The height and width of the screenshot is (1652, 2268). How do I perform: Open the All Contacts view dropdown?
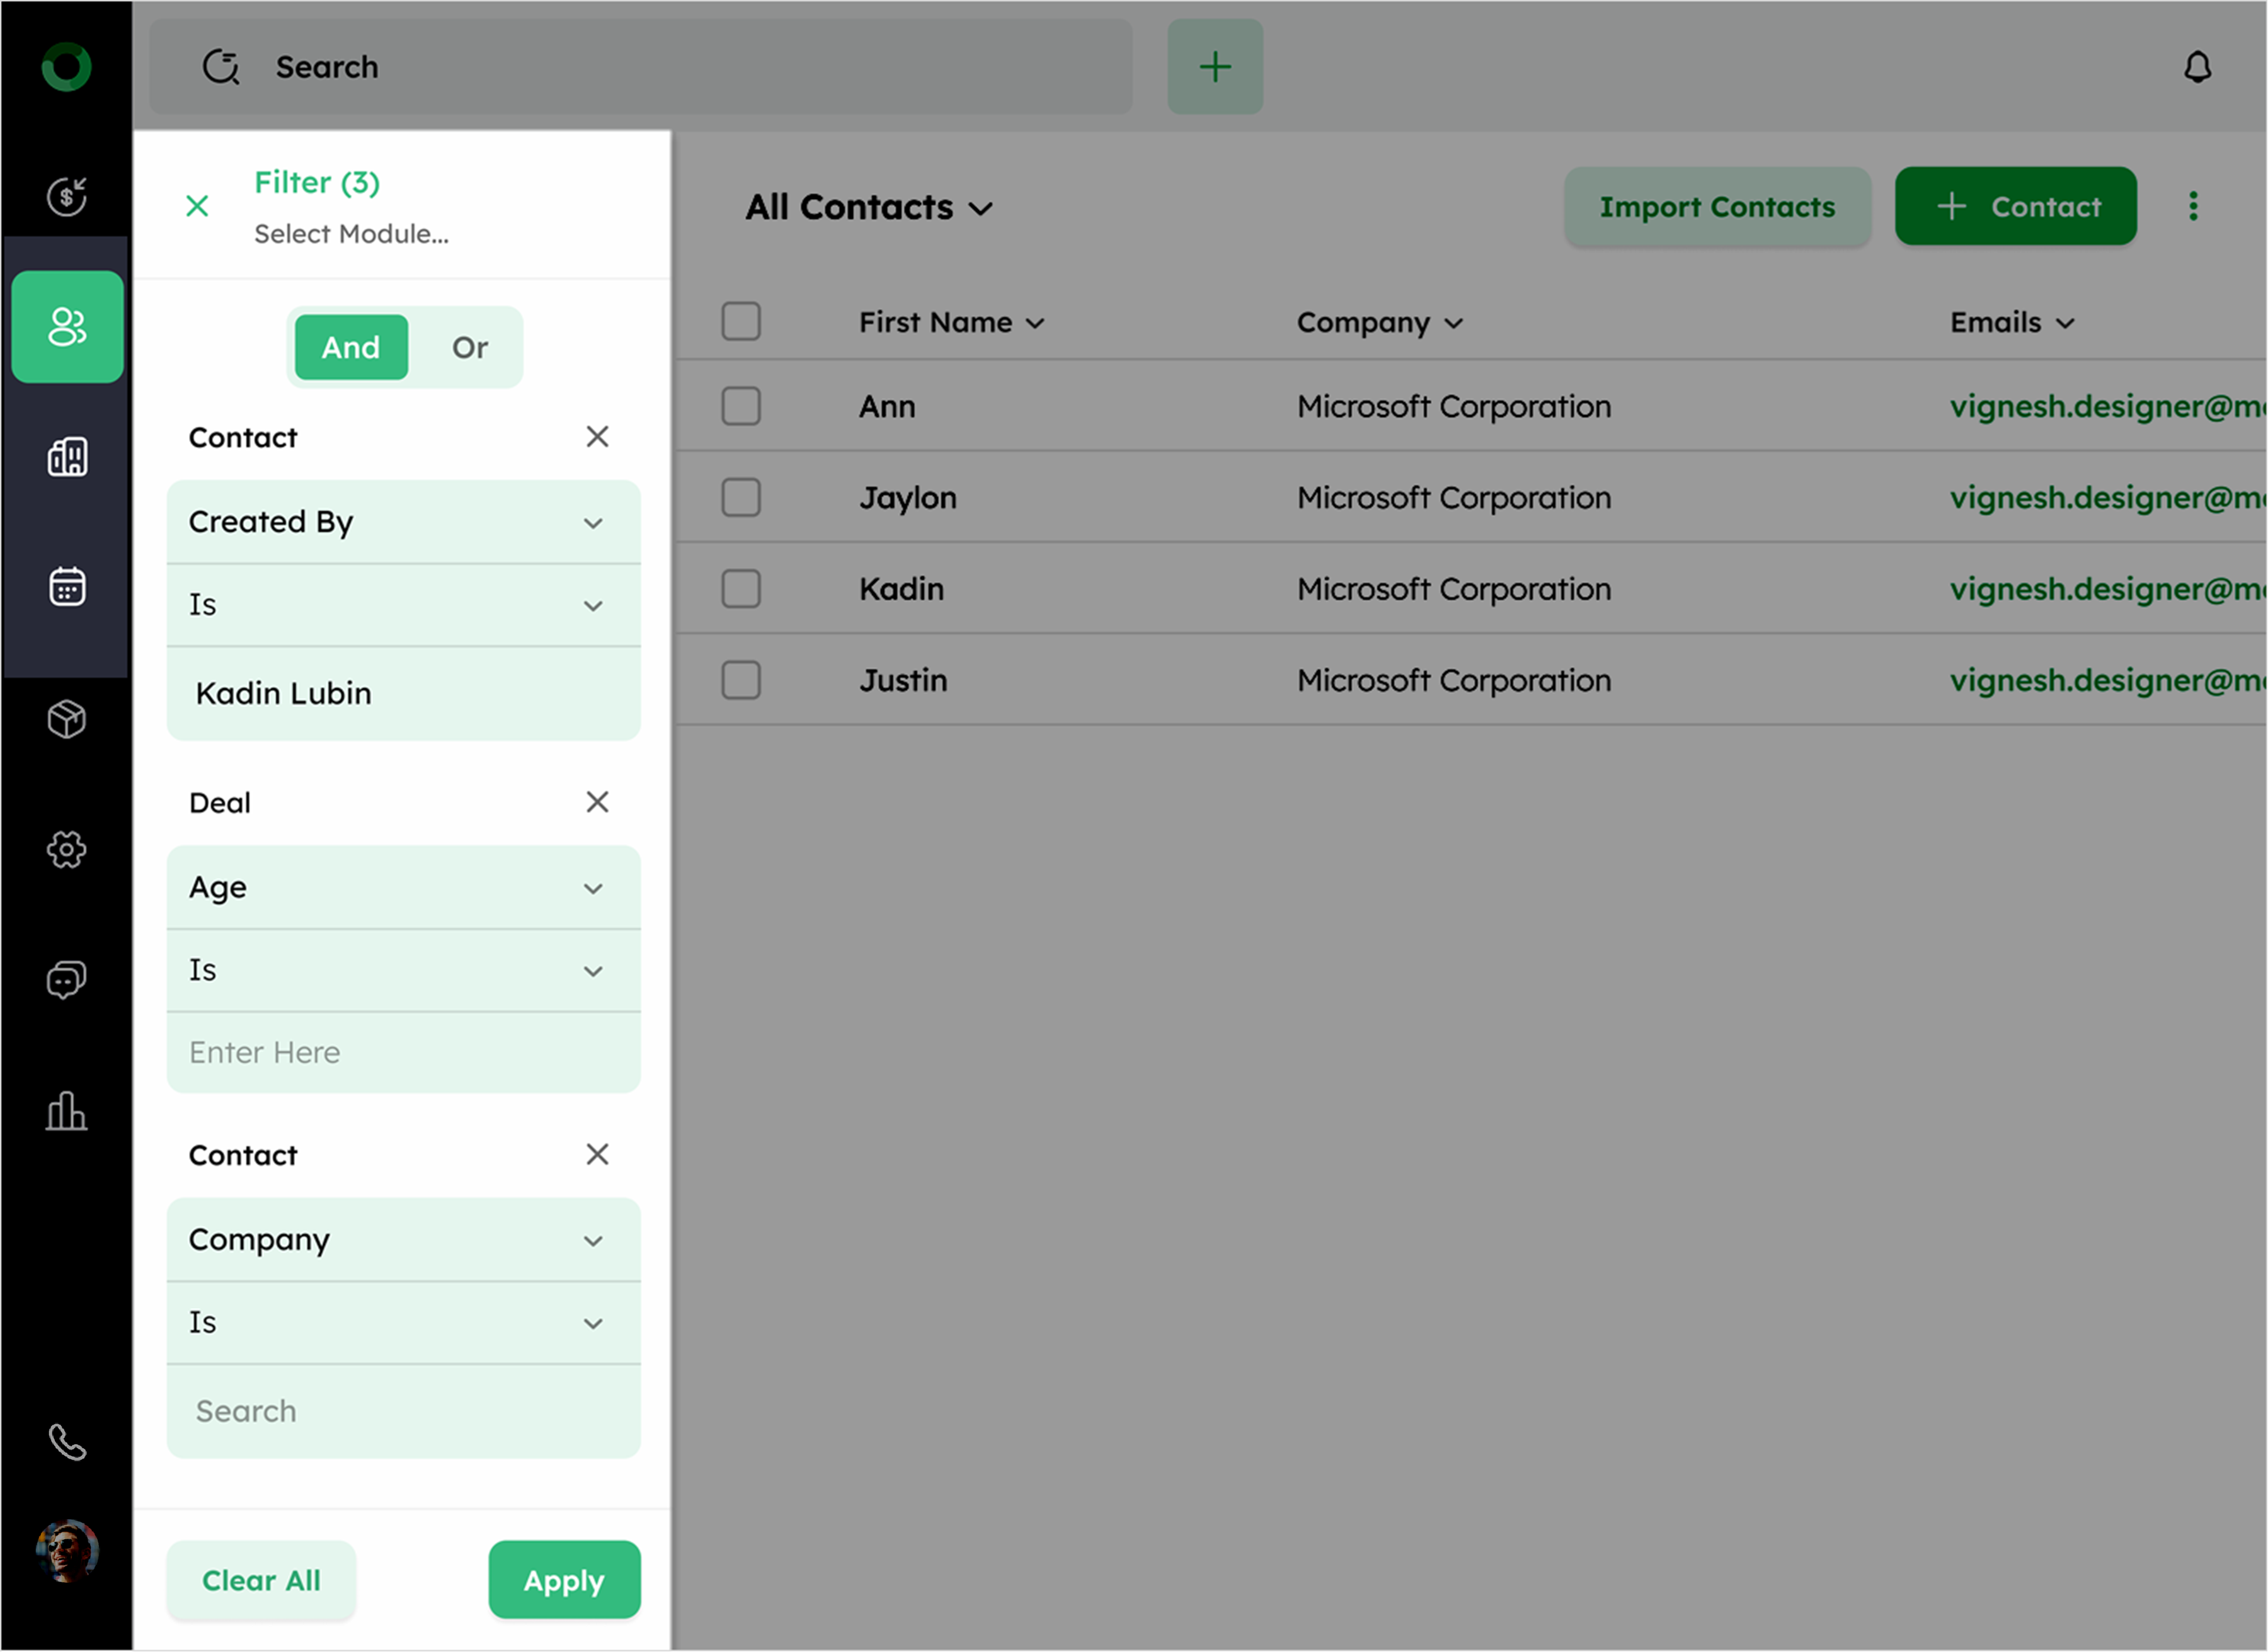tap(868, 207)
